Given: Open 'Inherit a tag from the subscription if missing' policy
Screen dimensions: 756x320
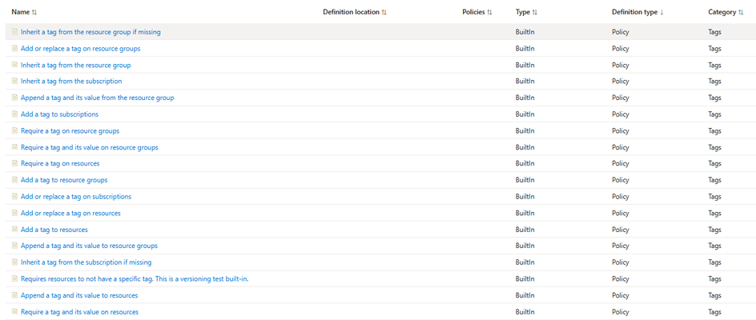Looking at the screenshot, I should pos(86,262).
